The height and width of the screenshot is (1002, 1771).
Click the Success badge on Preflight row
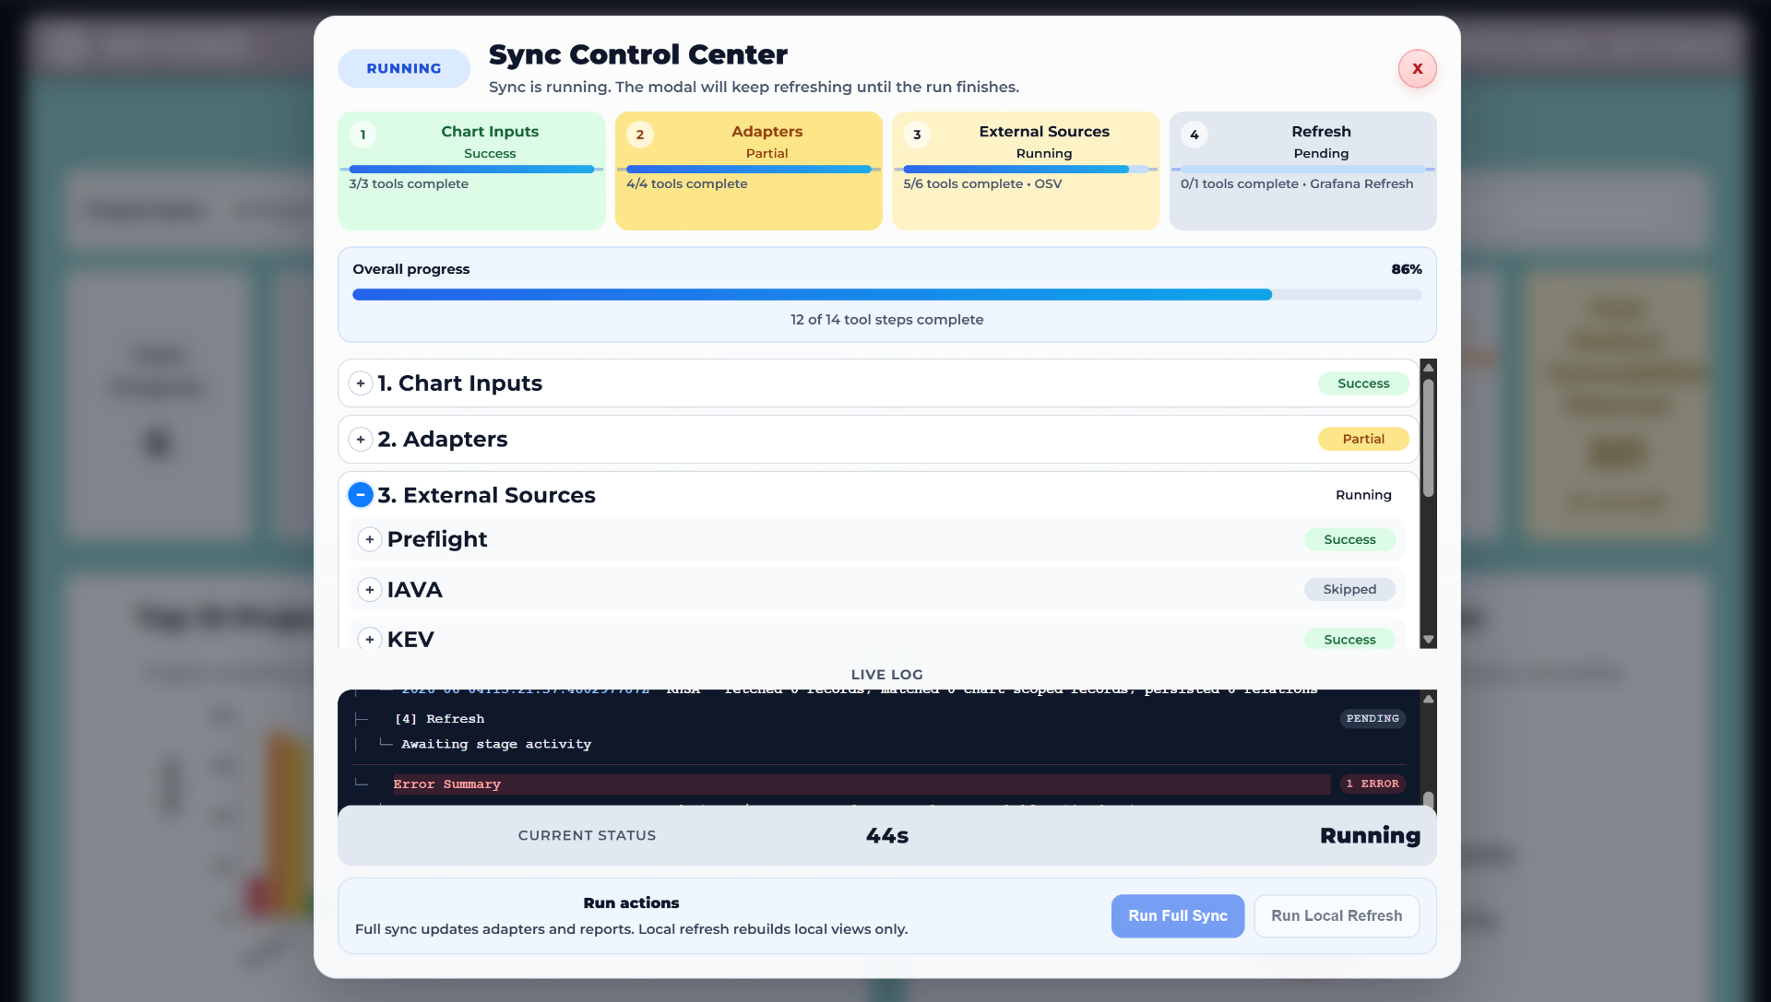1349,539
